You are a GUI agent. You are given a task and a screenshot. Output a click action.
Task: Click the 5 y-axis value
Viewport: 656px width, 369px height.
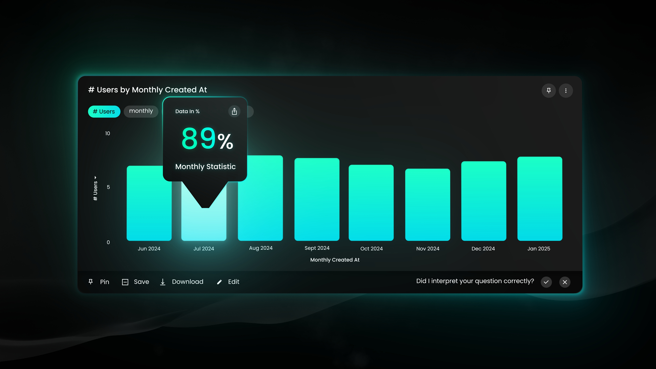click(x=108, y=187)
